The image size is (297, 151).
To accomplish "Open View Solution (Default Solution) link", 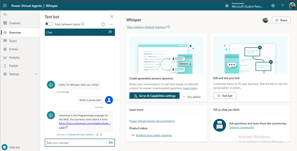I will pyautogui.click(x=147, y=27).
